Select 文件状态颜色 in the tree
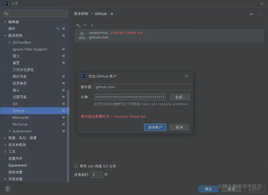The image size is (268, 195). 23,70
